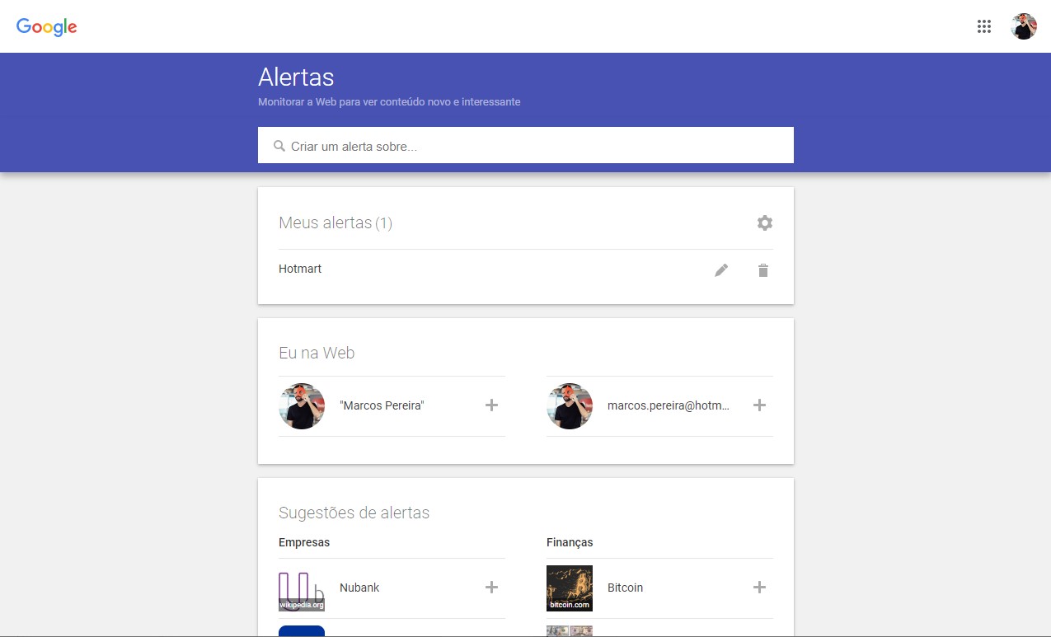The height and width of the screenshot is (637, 1051).
Task: Open the Google apps grid menu
Action: point(983,26)
